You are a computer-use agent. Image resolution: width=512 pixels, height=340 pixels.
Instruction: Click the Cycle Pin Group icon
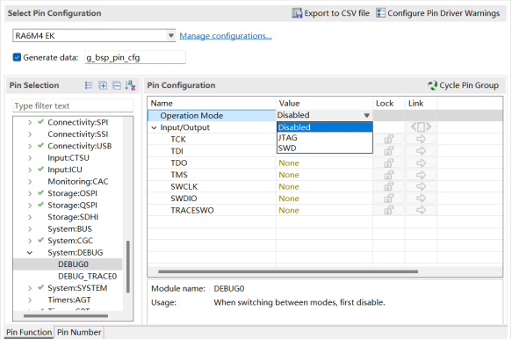pyautogui.click(x=432, y=85)
